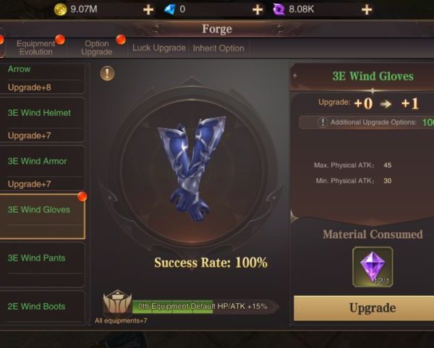
Task: Switch to the Equipment Evolution tab
Action: click(x=36, y=48)
